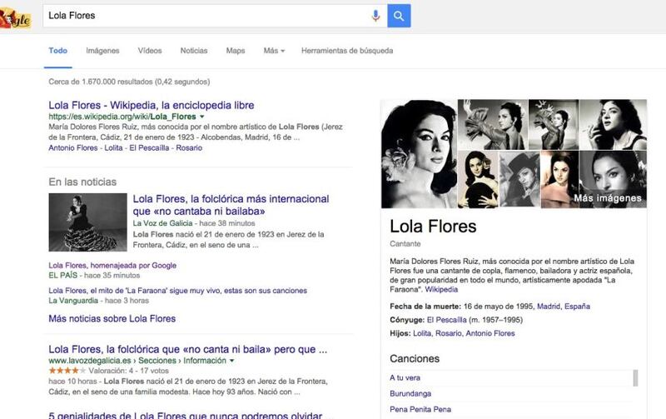Open the '5 genialidades de Lola Flores' result
Image resolution: width=666 pixels, height=419 pixels.
point(190,415)
